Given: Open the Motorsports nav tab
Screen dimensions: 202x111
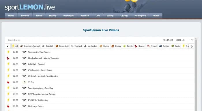Looking at the screenshot, I should click(x=140, y=16).
